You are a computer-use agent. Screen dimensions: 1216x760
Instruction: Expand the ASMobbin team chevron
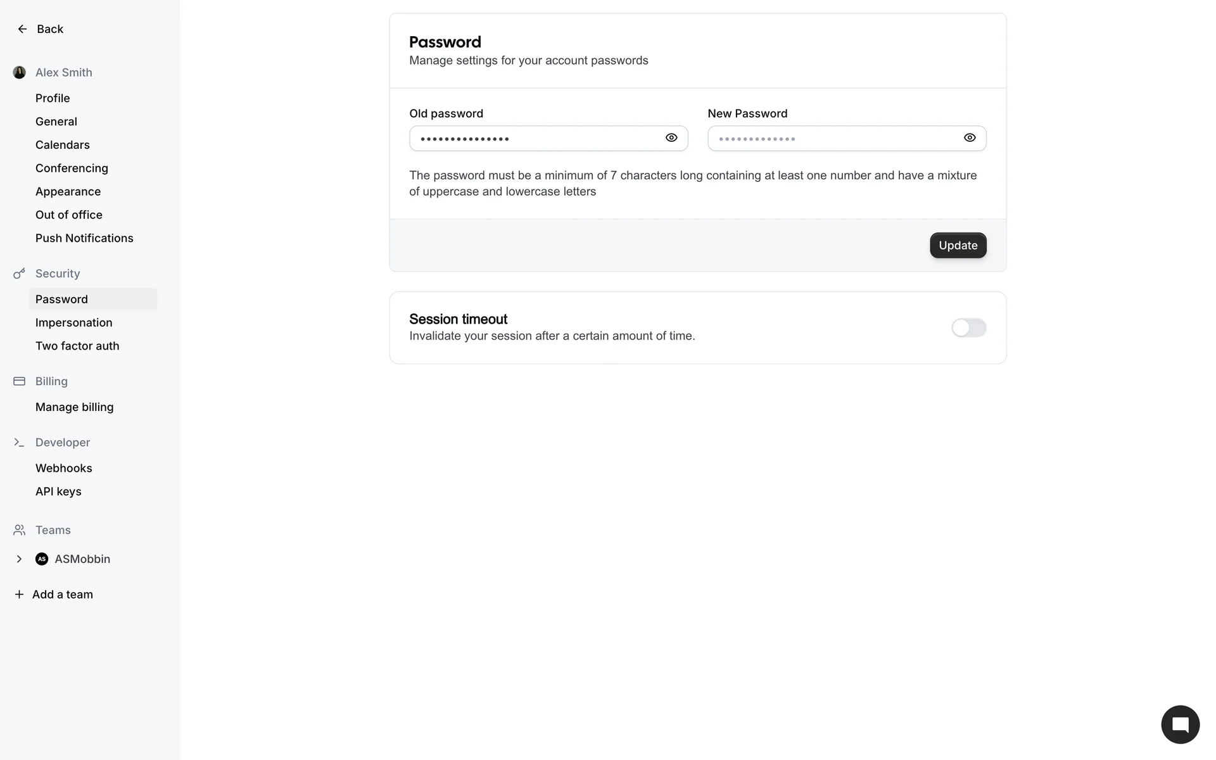(19, 559)
